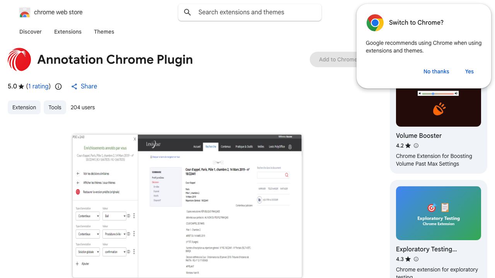Choose No thanks in the popup

point(436,71)
